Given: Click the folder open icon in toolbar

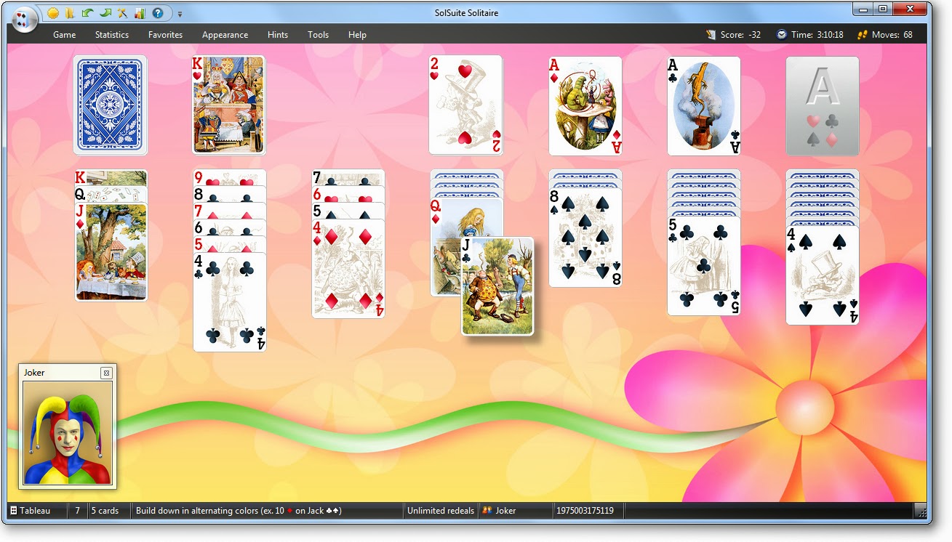Looking at the screenshot, I should pos(70,13).
